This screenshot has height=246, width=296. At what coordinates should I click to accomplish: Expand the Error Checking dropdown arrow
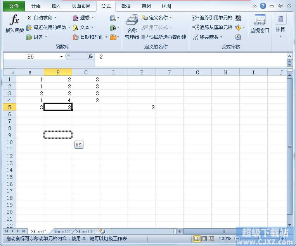(244, 28)
